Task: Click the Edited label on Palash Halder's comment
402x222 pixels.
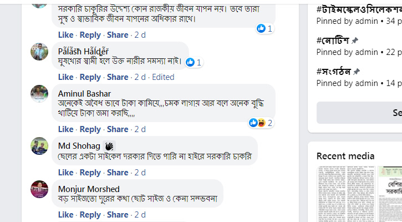Action: (163, 77)
